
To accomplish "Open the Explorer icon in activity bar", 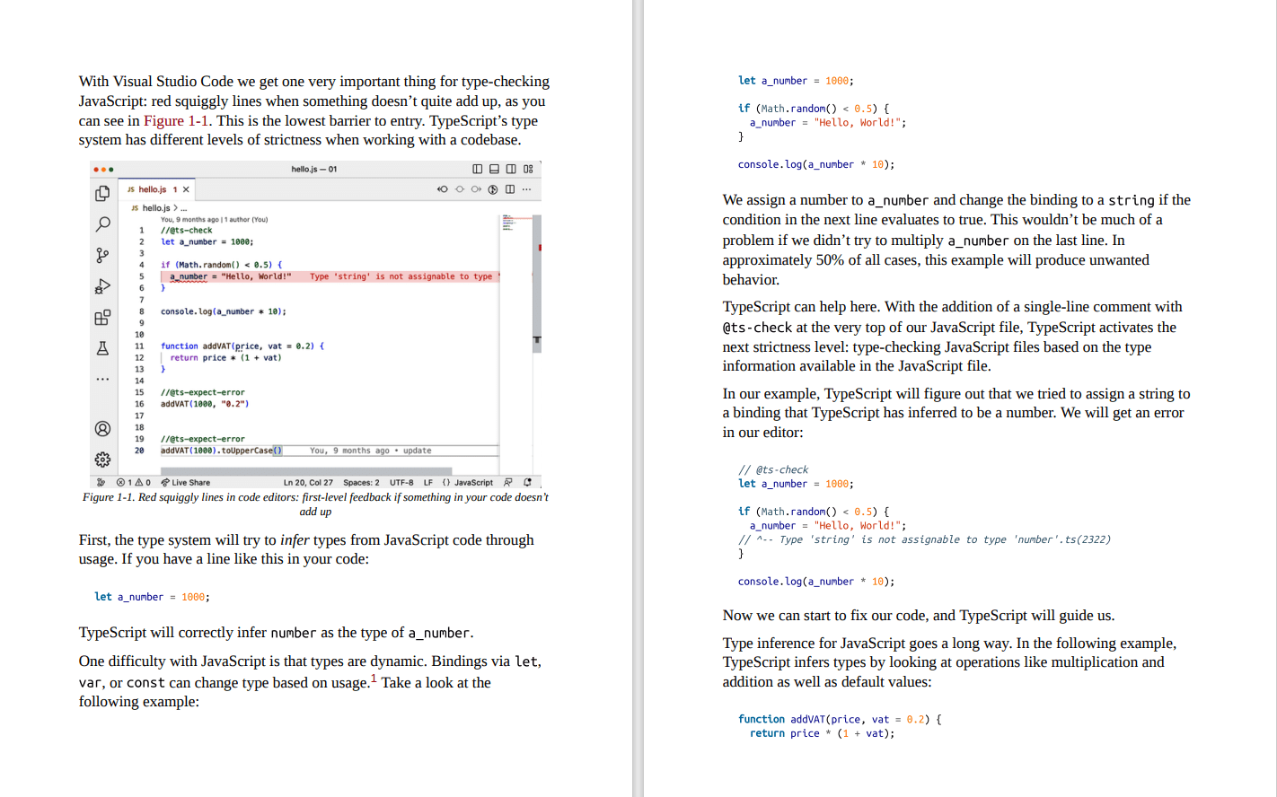I will (x=102, y=193).
